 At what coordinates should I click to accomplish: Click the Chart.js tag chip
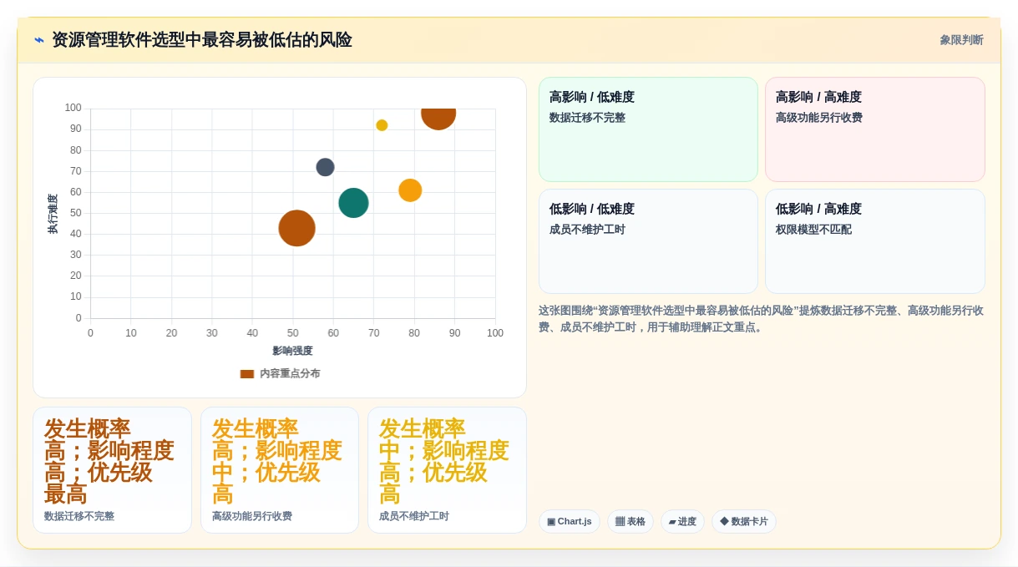pyautogui.click(x=569, y=521)
